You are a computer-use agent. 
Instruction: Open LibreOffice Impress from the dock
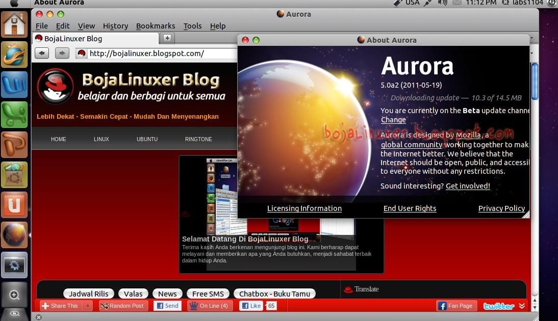[14, 145]
